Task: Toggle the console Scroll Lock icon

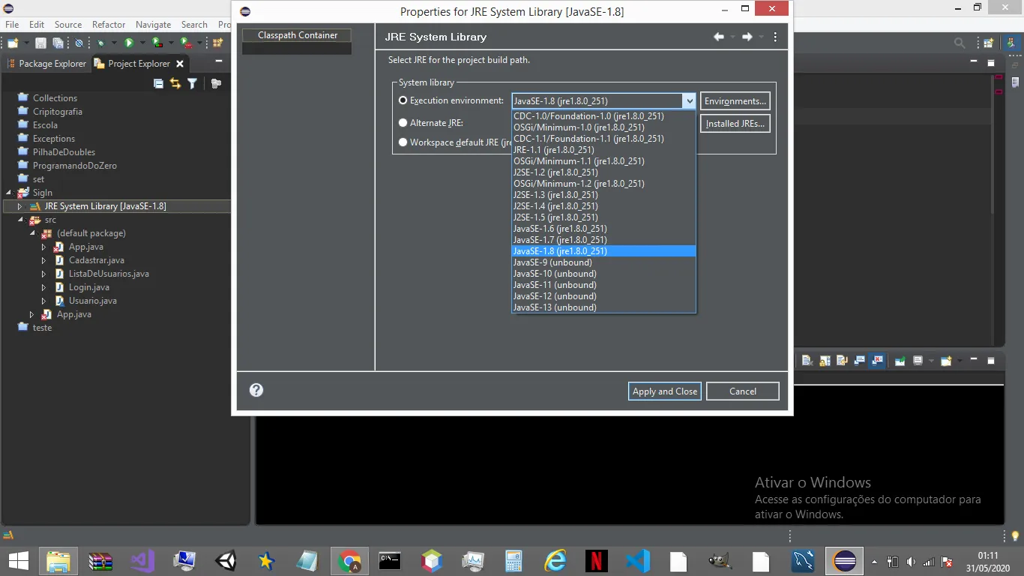Action: 825,361
